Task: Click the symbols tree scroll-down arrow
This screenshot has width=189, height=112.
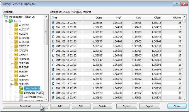Action: 46,99
